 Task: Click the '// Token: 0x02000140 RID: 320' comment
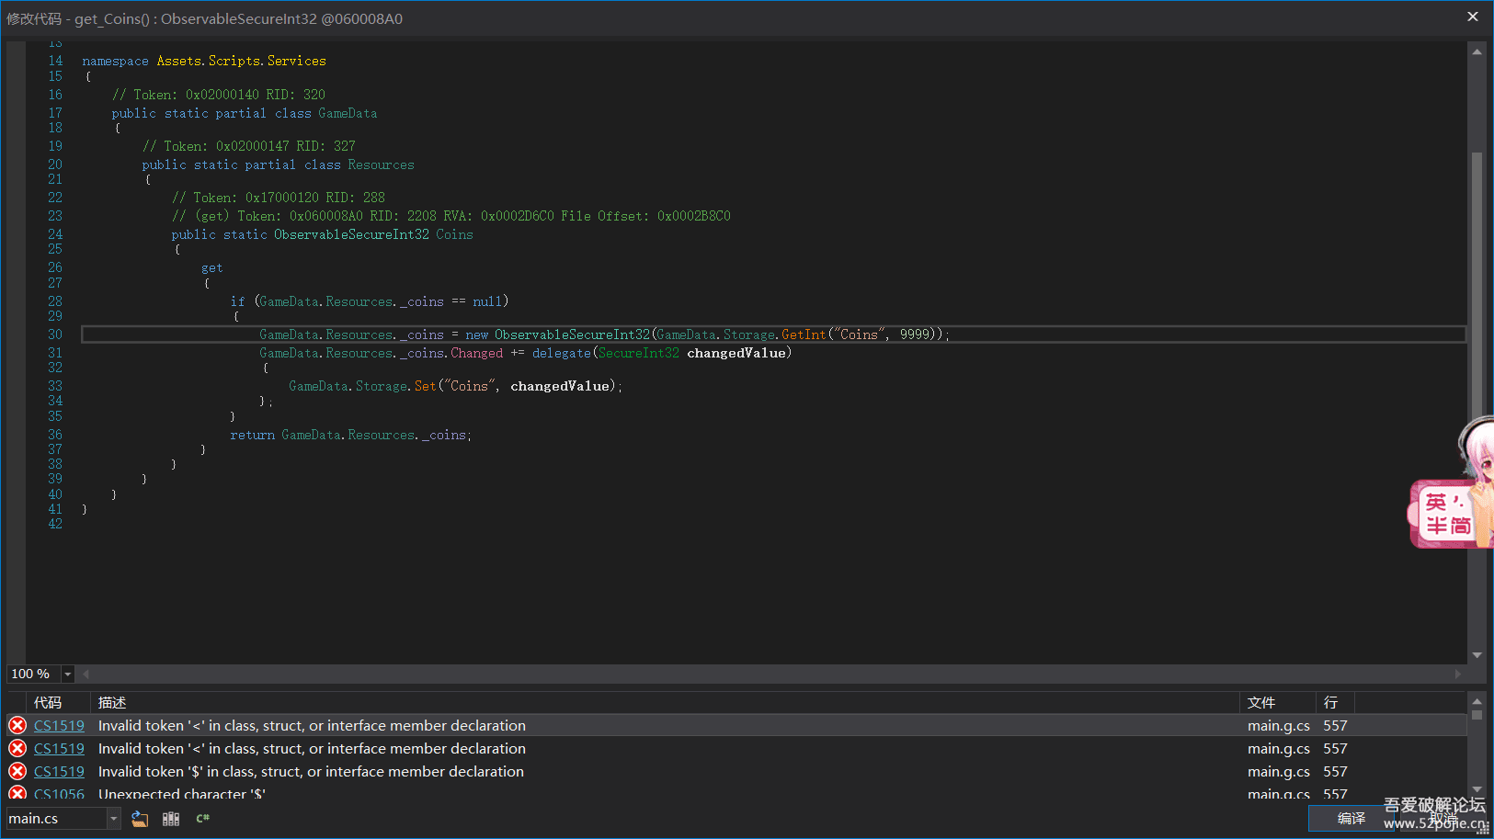(219, 95)
